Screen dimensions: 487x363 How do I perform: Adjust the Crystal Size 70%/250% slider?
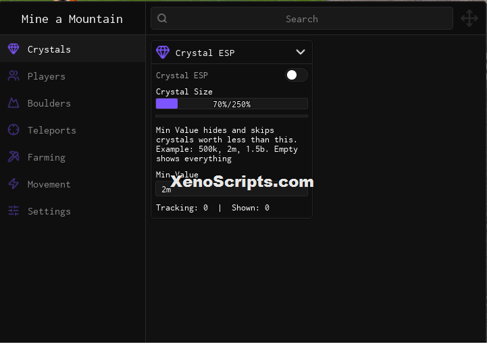pos(232,104)
